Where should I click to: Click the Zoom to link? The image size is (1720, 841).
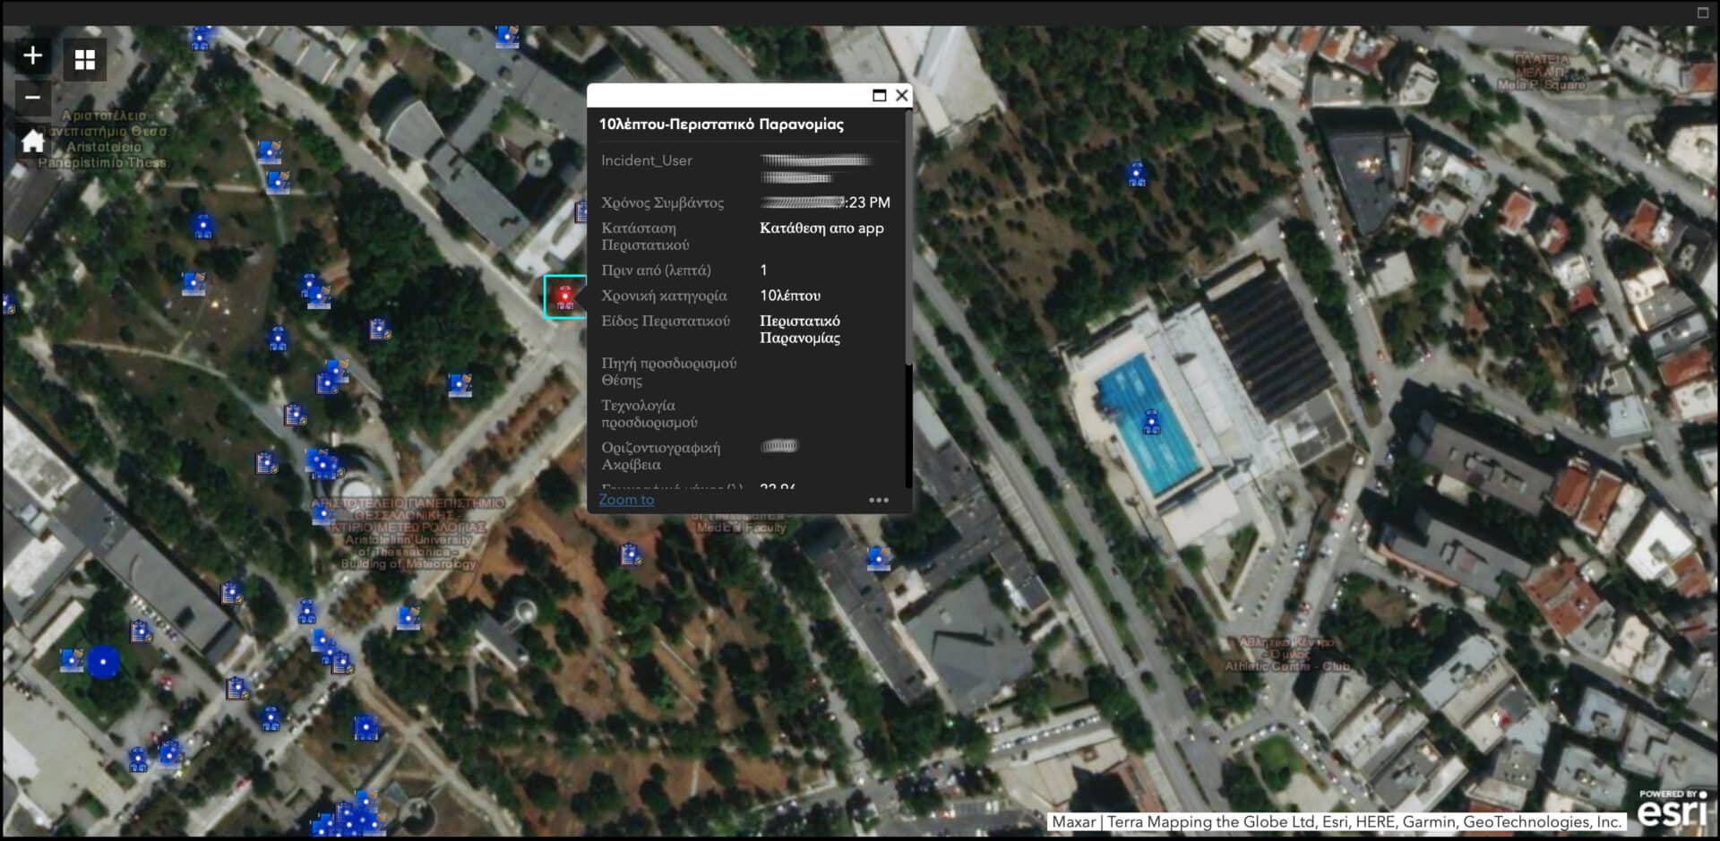point(626,500)
